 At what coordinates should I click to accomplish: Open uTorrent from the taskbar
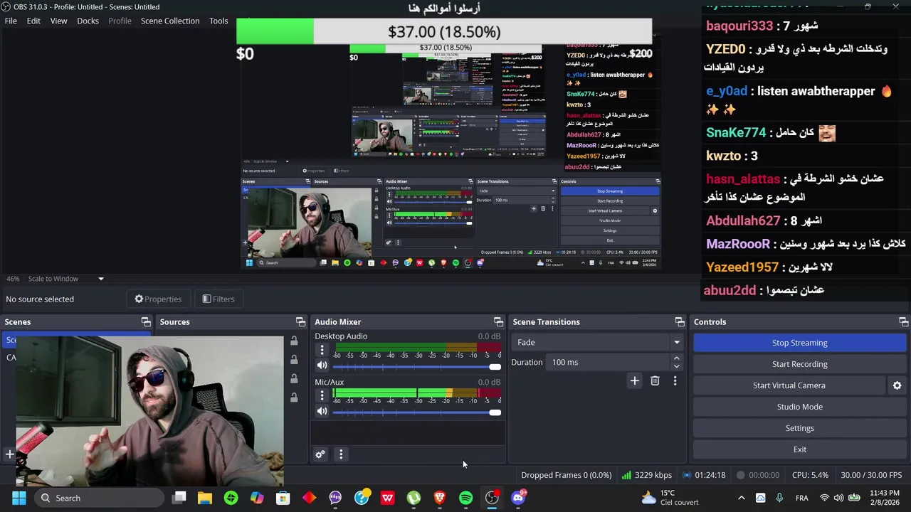[414, 498]
